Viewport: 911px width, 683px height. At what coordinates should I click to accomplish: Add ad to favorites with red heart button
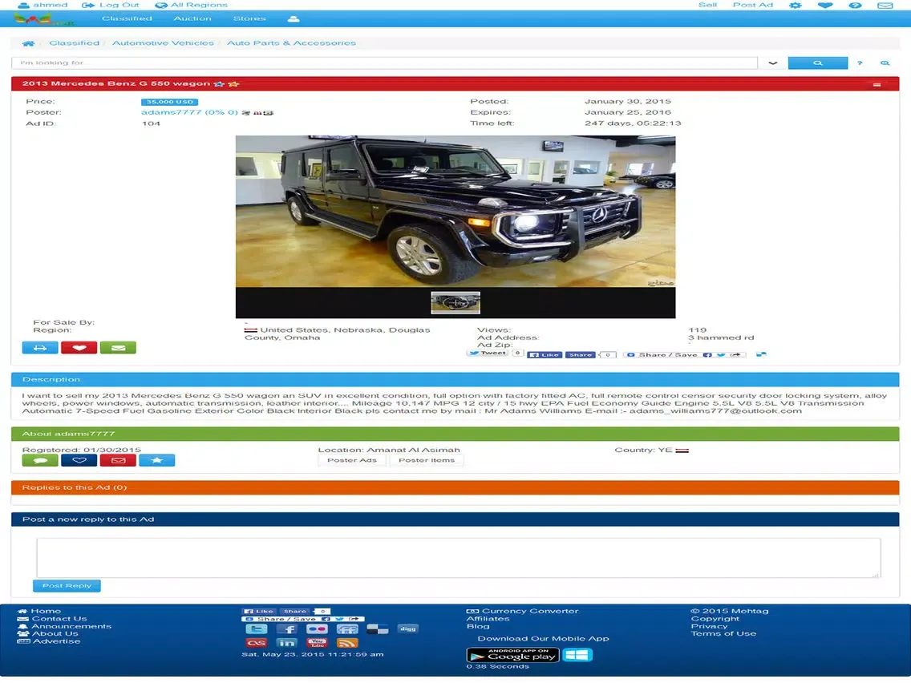click(79, 347)
